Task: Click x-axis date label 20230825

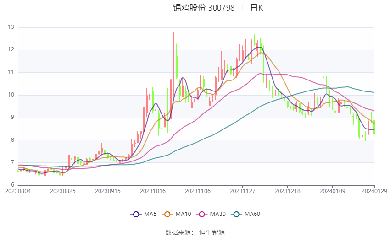Action: tap(63, 191)
